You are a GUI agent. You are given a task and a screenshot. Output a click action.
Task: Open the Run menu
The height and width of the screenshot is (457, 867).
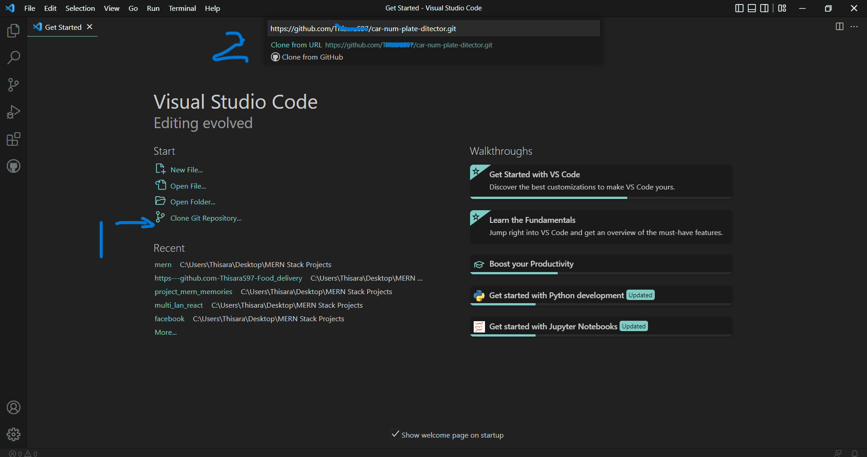point(153,8)
